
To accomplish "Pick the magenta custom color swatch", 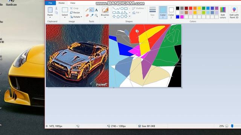I will [182, 17].
